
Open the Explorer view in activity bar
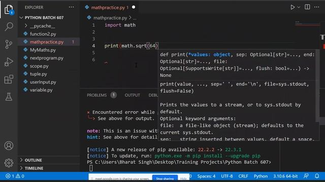(x=9, y=10)
